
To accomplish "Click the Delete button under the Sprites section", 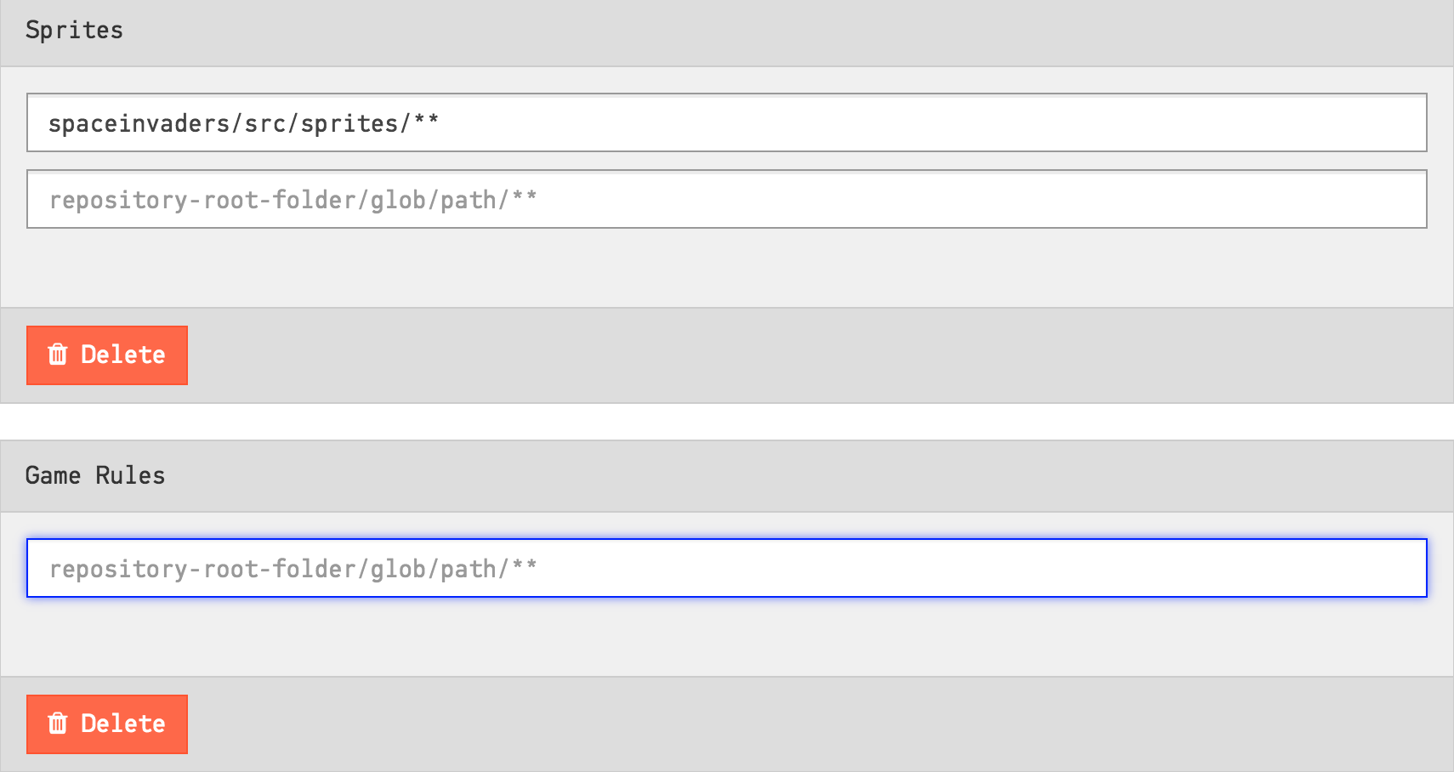I will click(106, 355).
